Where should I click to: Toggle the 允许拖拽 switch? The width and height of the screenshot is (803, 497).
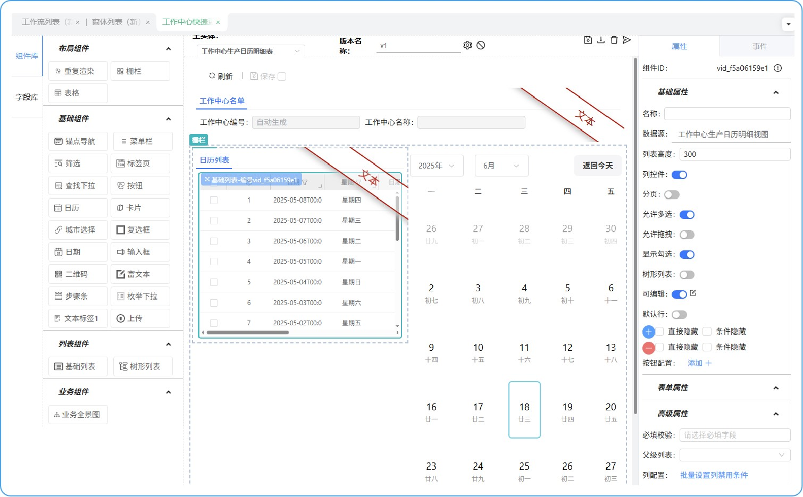pos(687,235)
